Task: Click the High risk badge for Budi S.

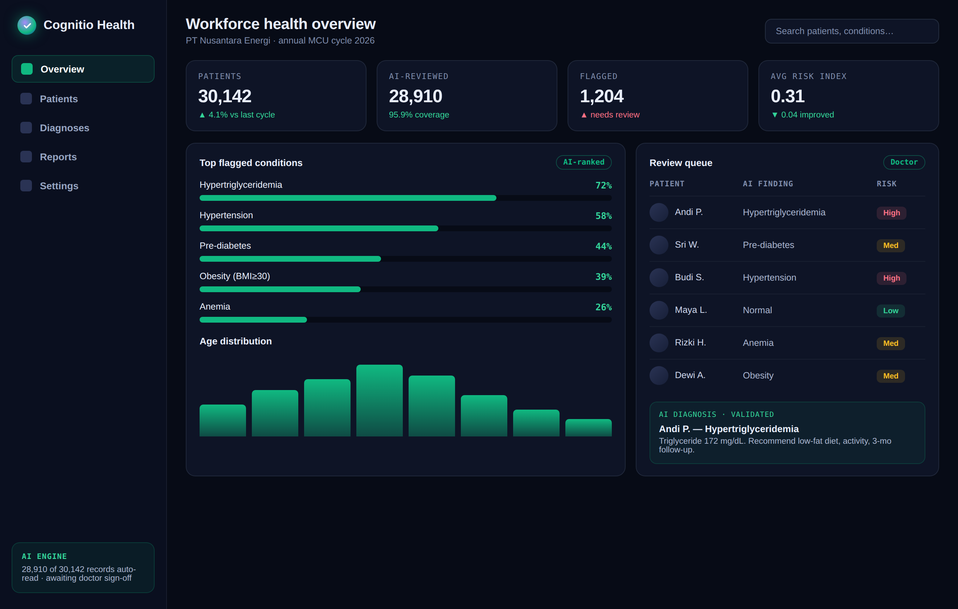Action: point(892,278)
